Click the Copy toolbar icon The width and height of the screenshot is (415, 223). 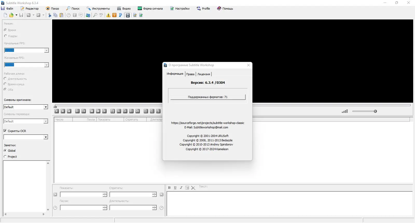[x=55, y=15]
